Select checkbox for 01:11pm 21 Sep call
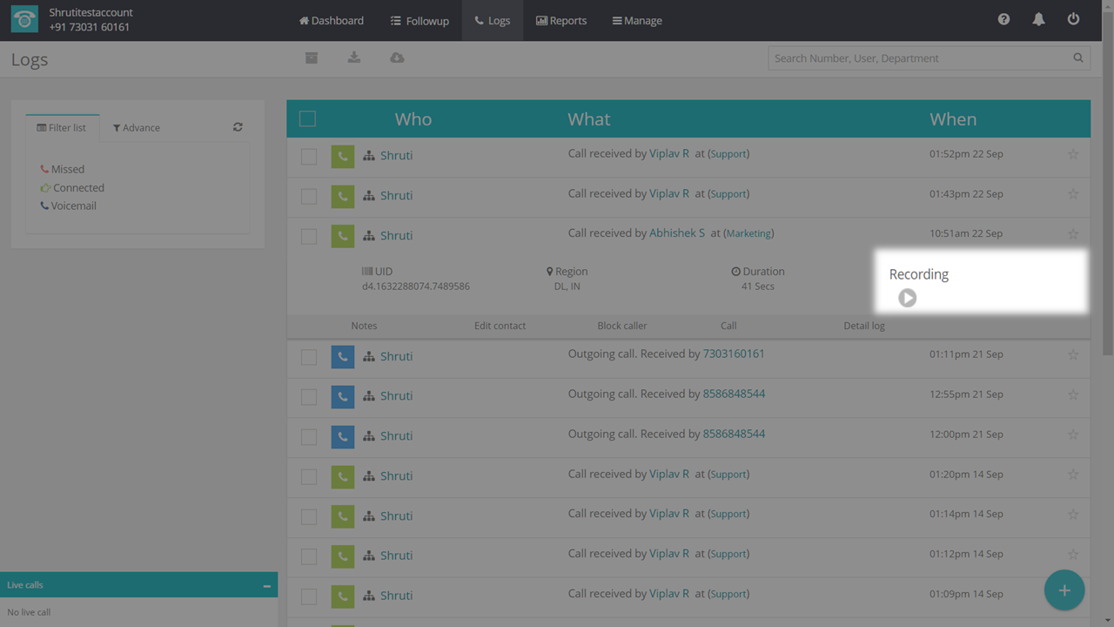The height and width of the screenshot is (627, 1114). coord(309,357)
